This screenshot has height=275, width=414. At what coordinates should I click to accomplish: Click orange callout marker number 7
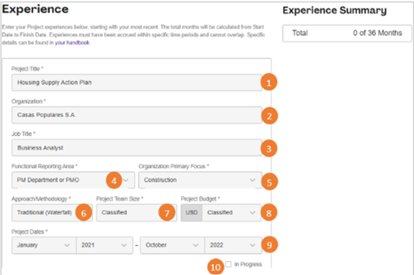tap(164, 213)
